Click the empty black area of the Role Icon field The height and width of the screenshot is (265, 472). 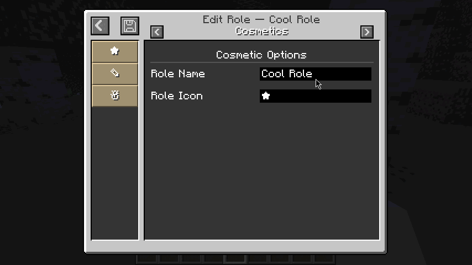tap(326, 96)
